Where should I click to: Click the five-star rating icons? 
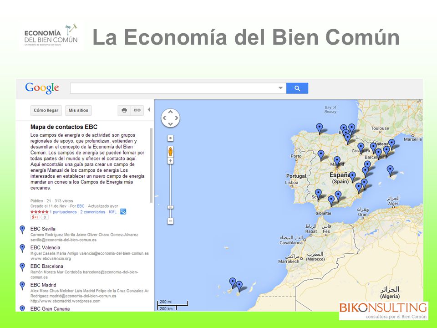coord(39,212)
